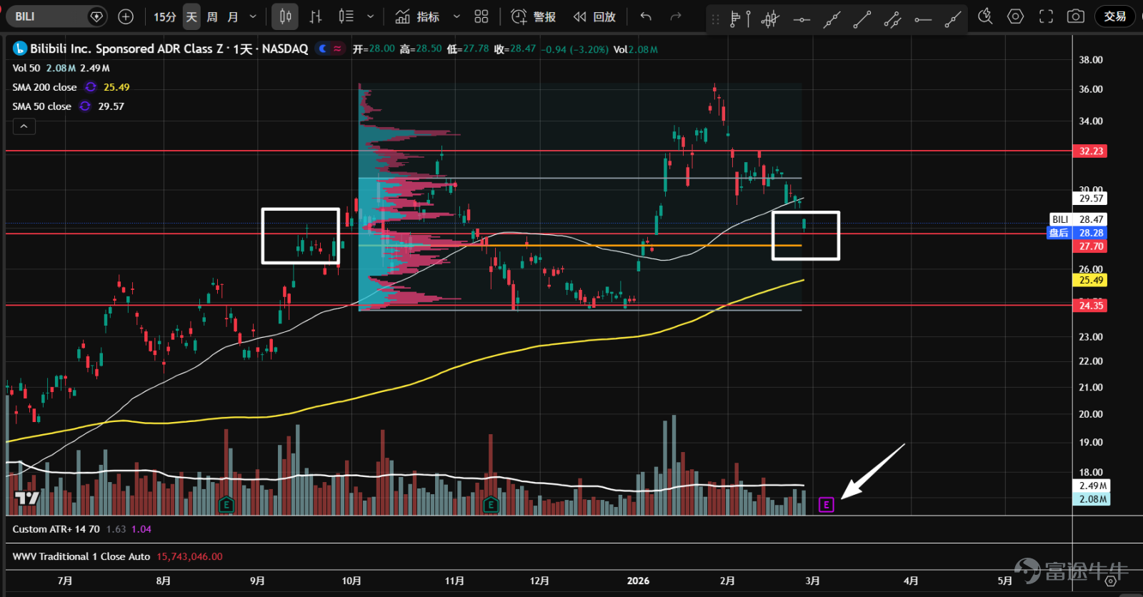
Task: Click the SMA 200 refresh status icon
Action: pyautogui.click(x=91, y=87)
